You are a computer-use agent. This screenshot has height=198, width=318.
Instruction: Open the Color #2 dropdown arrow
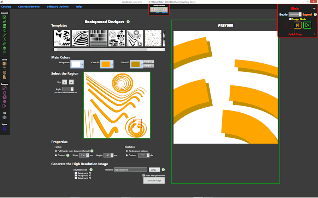tap(142, 64)
